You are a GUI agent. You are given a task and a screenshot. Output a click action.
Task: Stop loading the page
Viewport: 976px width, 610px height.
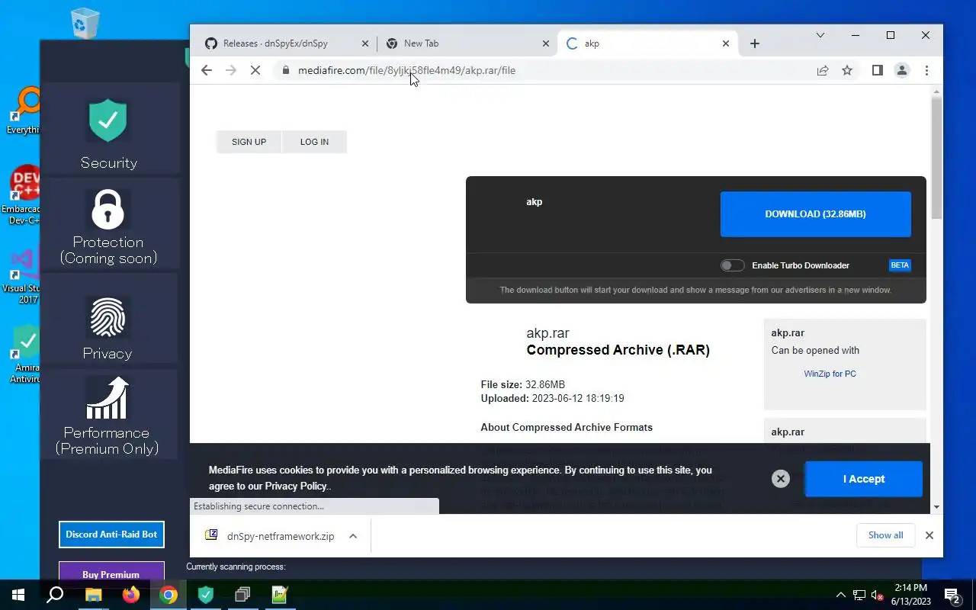coord(255,70)
